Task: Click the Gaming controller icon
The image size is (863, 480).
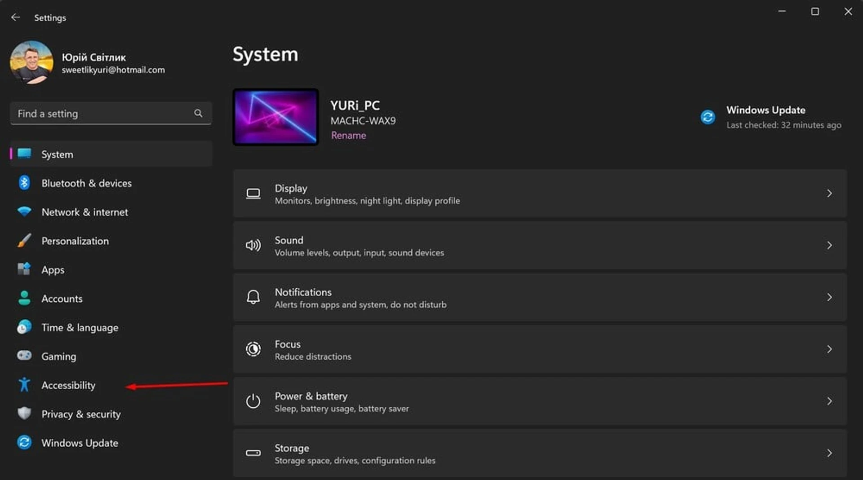Action: pos(24,356)
